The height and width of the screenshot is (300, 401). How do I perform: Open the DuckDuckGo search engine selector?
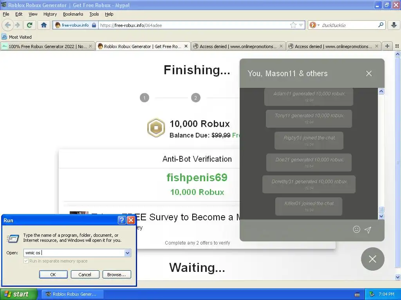pyautogui.click(x=314, y=25)
